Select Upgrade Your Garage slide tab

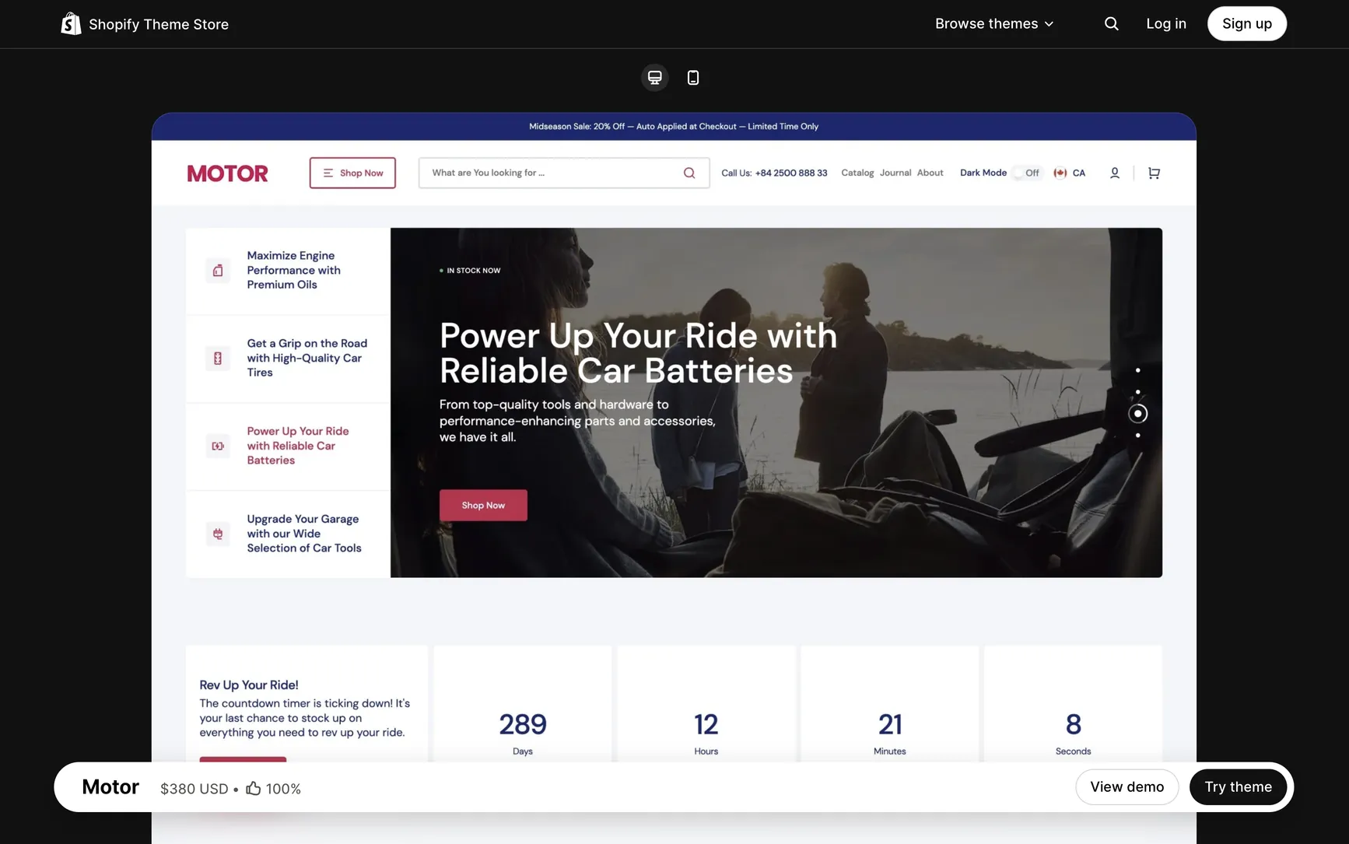[x=288, y=534]
